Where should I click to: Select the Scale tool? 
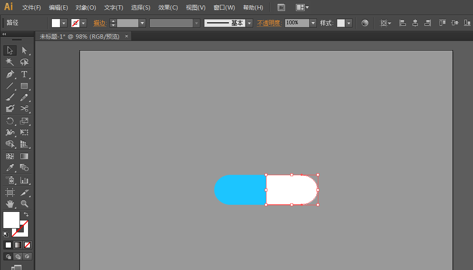pyautogui.click(x=24, y=121)
